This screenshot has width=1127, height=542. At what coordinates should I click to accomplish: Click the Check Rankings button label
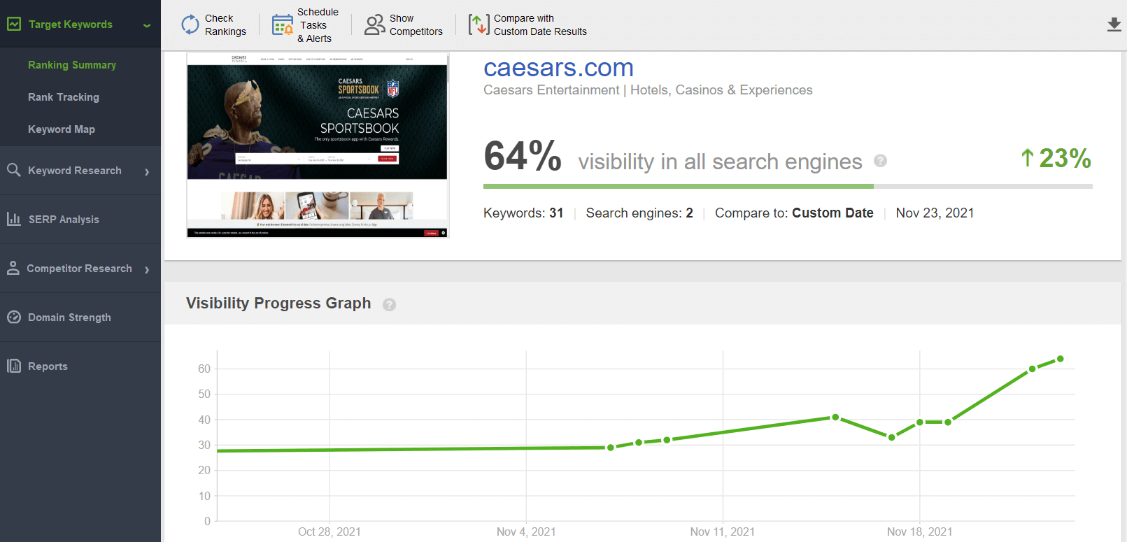[x=225, y=25]
